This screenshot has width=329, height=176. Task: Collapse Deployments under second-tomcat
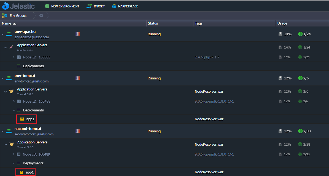pyautogui.click(x=14, y=163)
